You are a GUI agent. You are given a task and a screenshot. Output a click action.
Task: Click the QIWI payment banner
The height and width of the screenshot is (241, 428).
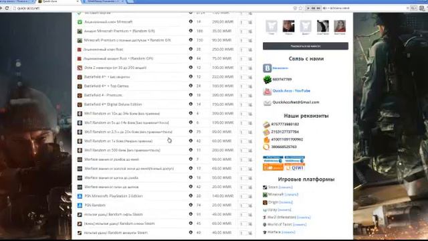(x=294, y=167)
